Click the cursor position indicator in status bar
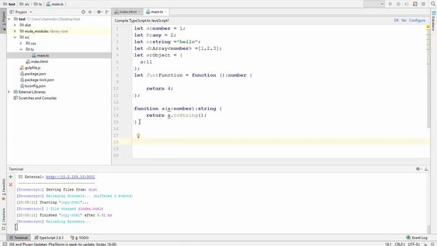The width and height of the screenshot is (437, 246). (x=389, y=244)
